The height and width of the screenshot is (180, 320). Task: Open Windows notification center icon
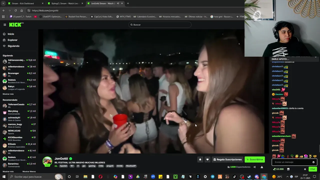point(314,177)
